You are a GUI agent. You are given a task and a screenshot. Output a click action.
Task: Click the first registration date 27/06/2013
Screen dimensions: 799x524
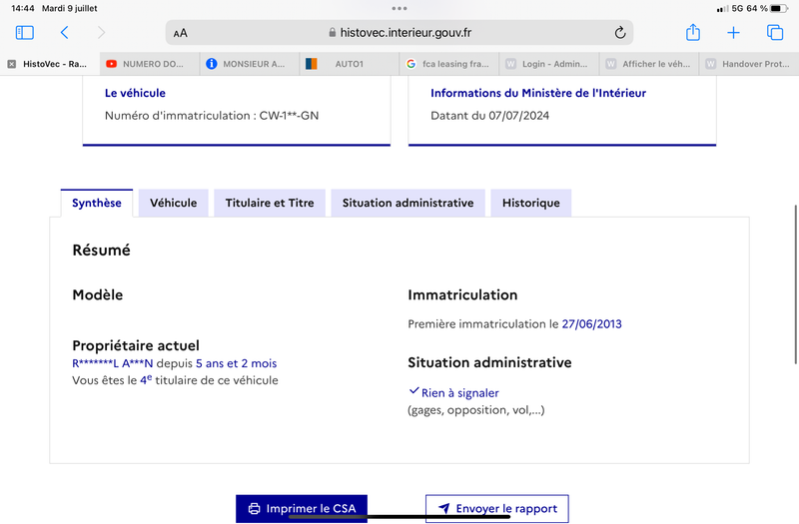[591, 323]
